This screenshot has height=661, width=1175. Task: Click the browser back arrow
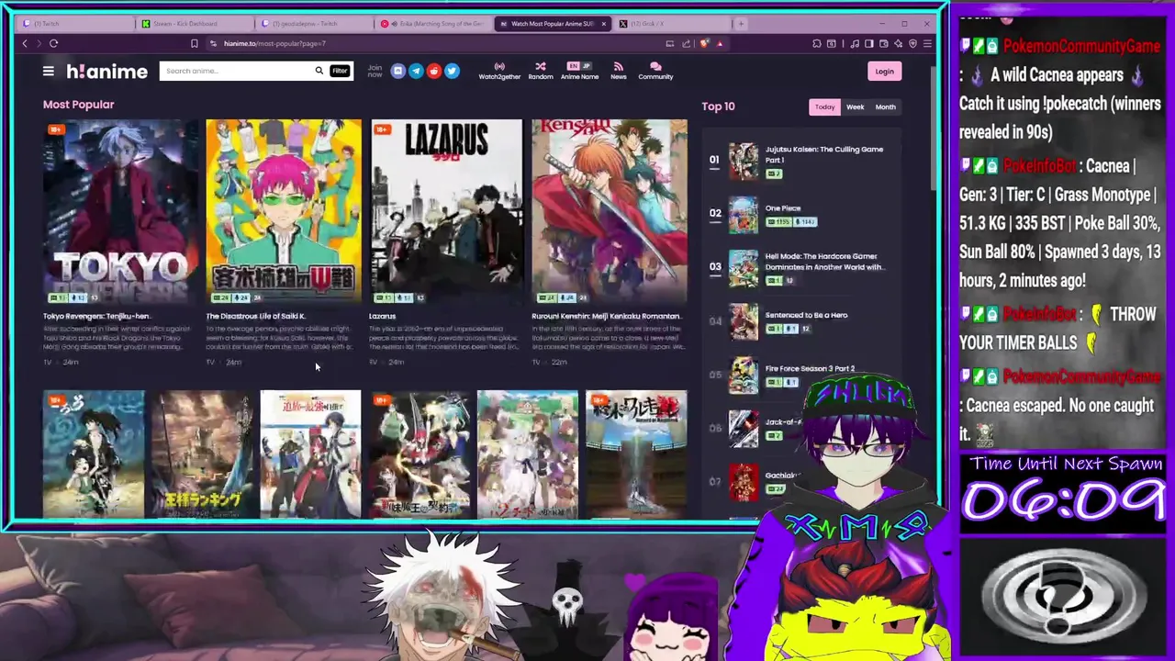click(x=25, y=43)
